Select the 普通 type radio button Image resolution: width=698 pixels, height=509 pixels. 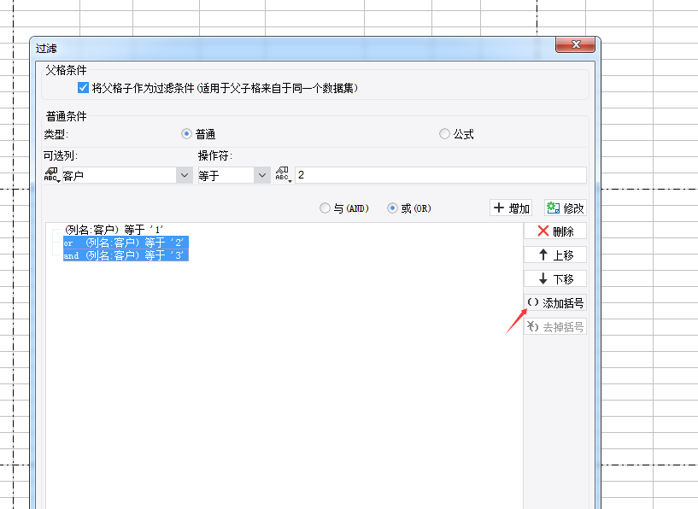186,133
